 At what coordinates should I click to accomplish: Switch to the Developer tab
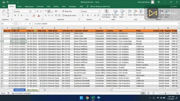point(73,6)
